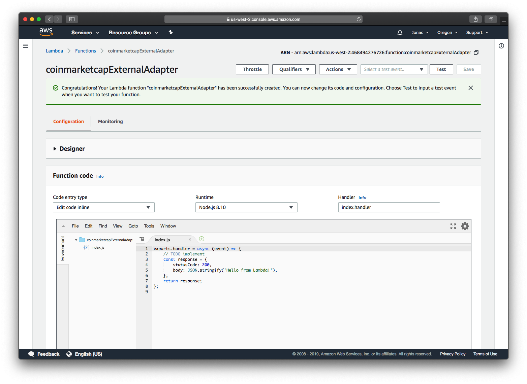Toggle fullscreen for the code editor
The image size is (527, 384).
[x=453, y=226]
